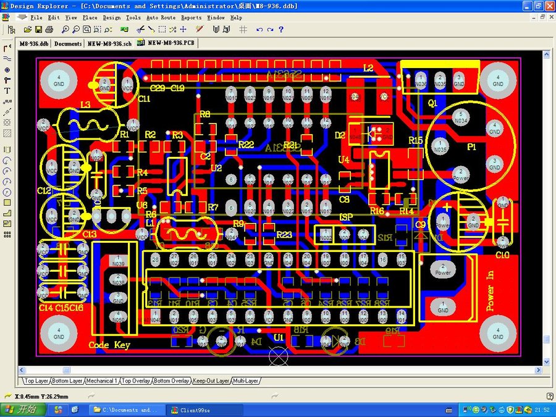Switch to the Bottom Layer tab
The height and width of the screenshot is (417, 556).
67,381
